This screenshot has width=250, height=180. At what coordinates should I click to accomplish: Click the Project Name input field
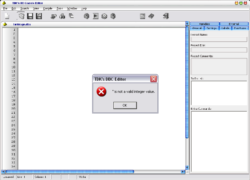click(x=219, y=39)
